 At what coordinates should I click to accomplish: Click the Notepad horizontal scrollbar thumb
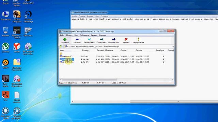(x=174, y=102)
